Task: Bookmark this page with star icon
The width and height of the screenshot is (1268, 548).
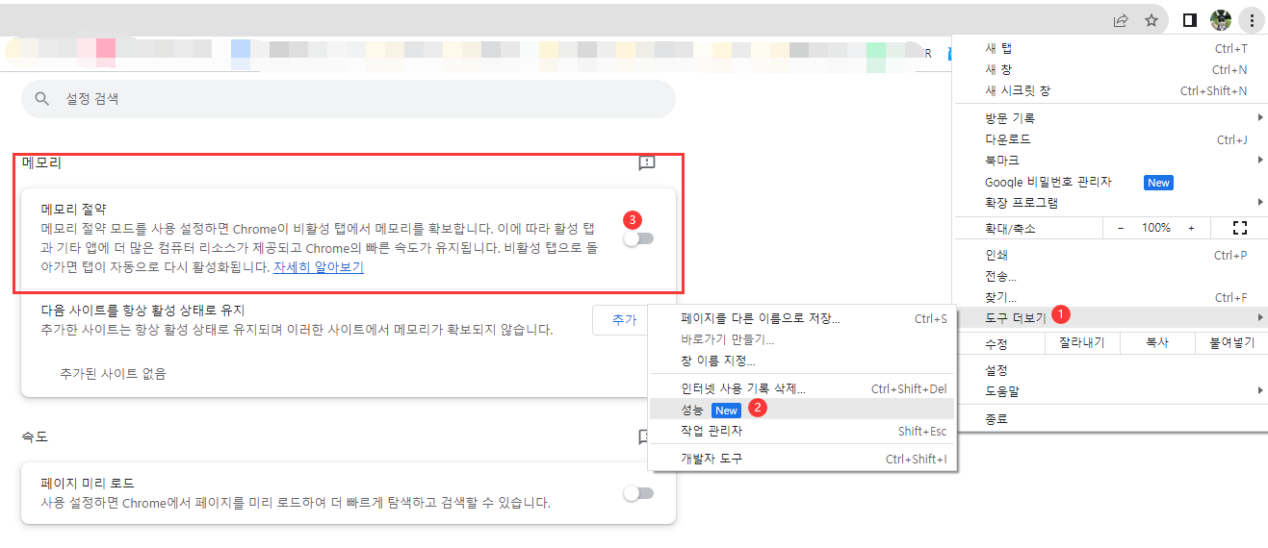Action: point(1151,20)
